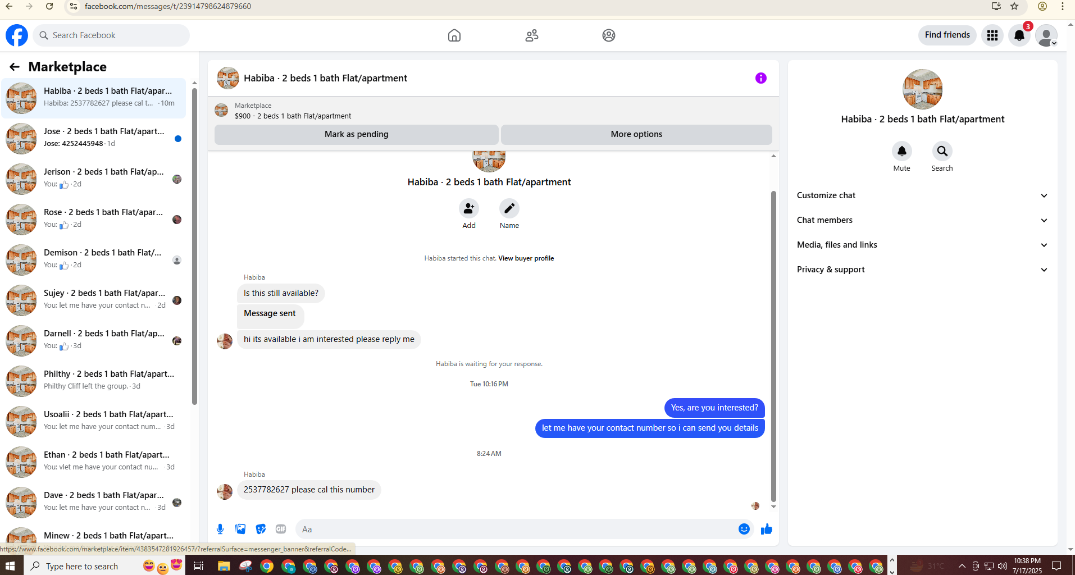Click message '2537782627 please cal this number'
1075x575 pixels.
pyautogui.click(x=309, y=490)
